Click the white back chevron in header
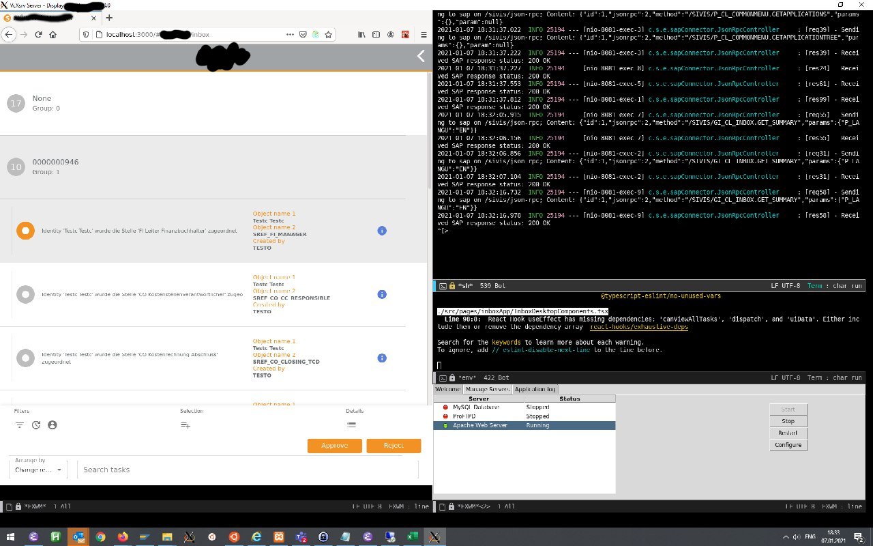This screenshot has height=546, width=873. point(421,57)
